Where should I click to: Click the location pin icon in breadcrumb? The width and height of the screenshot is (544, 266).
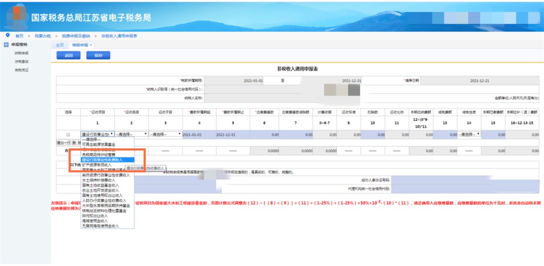(x=7, y=35)
